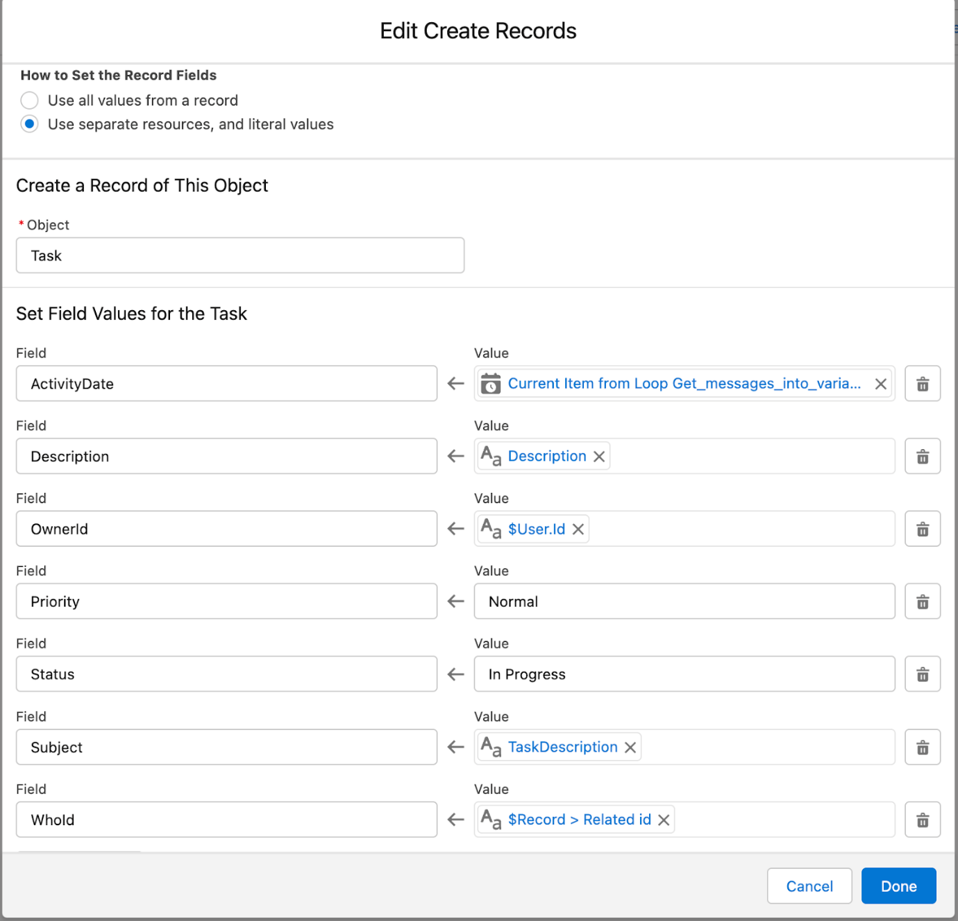958x921 pixels.
Task: Click the Cancel button
Action: click(x=809, y=886)
